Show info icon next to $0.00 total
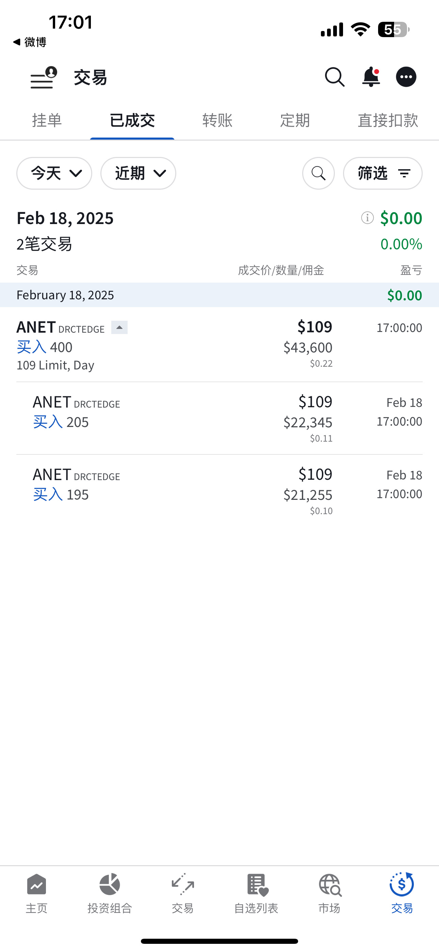 [367, 218]
